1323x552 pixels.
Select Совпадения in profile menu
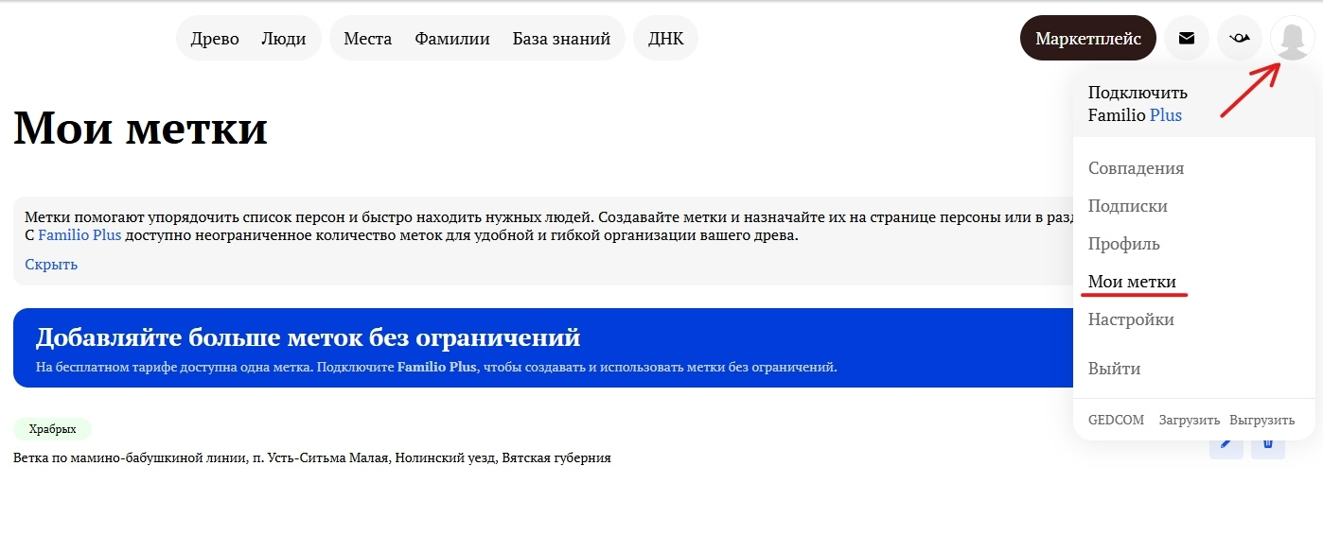(1136, 168)
